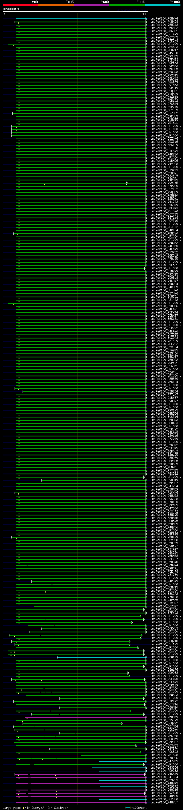The width and height of the screenshot is (183, 810).
Task: Pick the UniRef100_A9S8F4 row label
Action: (164, 82)
